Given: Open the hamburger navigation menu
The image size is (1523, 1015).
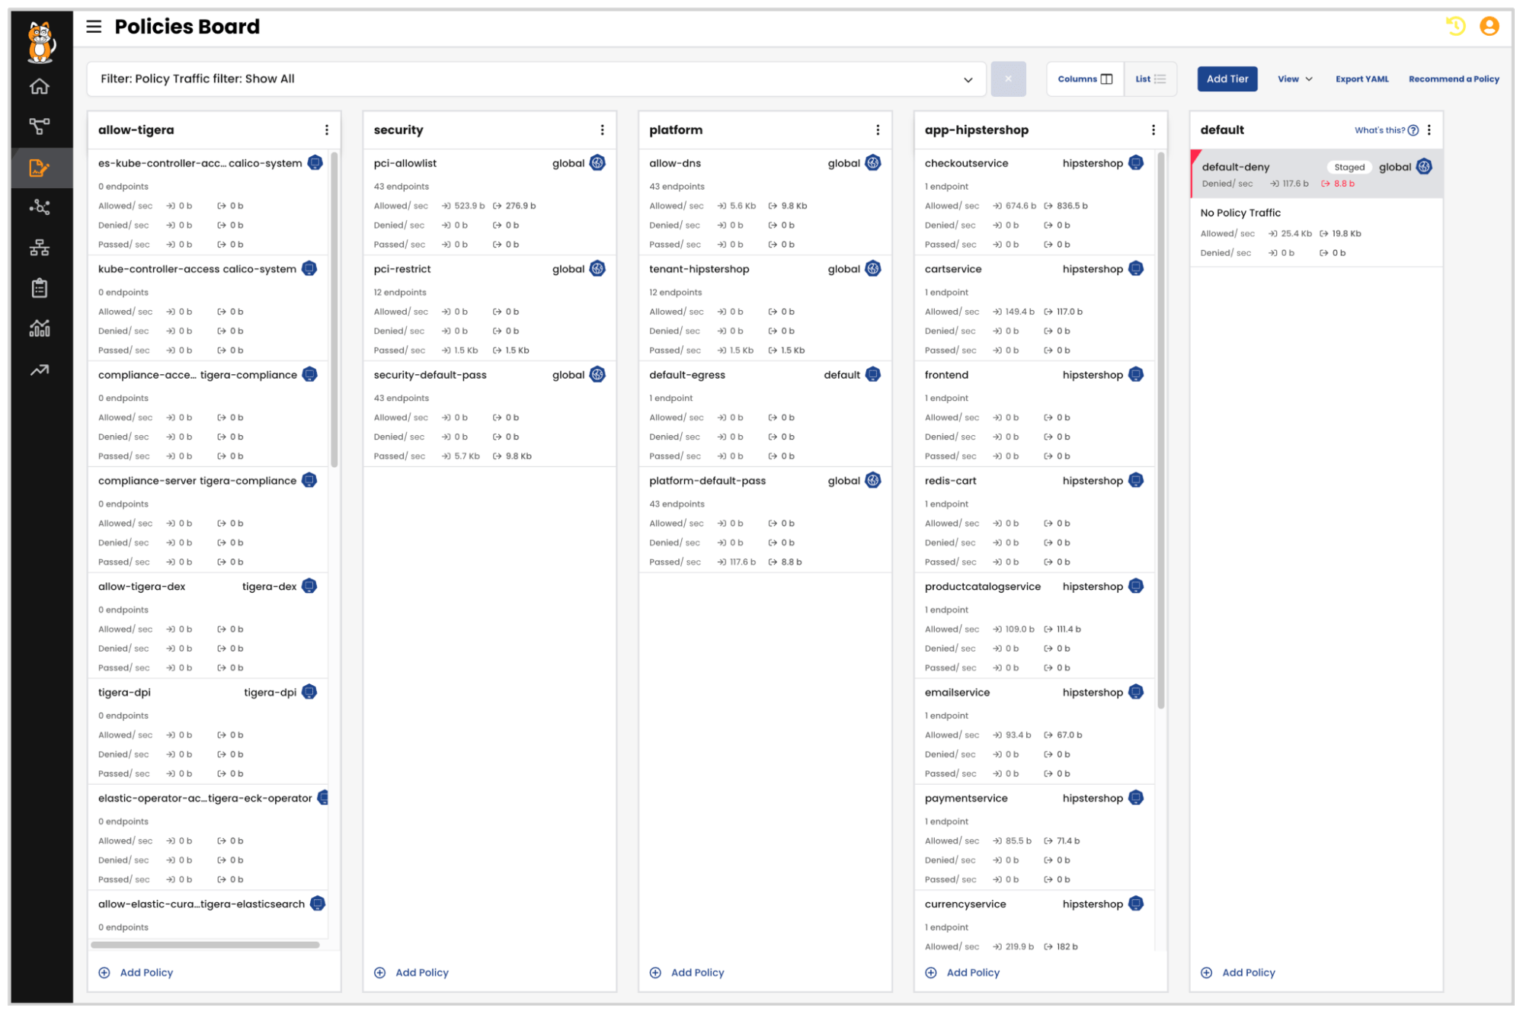Looking at the screenshot, I should pos(94,27).
